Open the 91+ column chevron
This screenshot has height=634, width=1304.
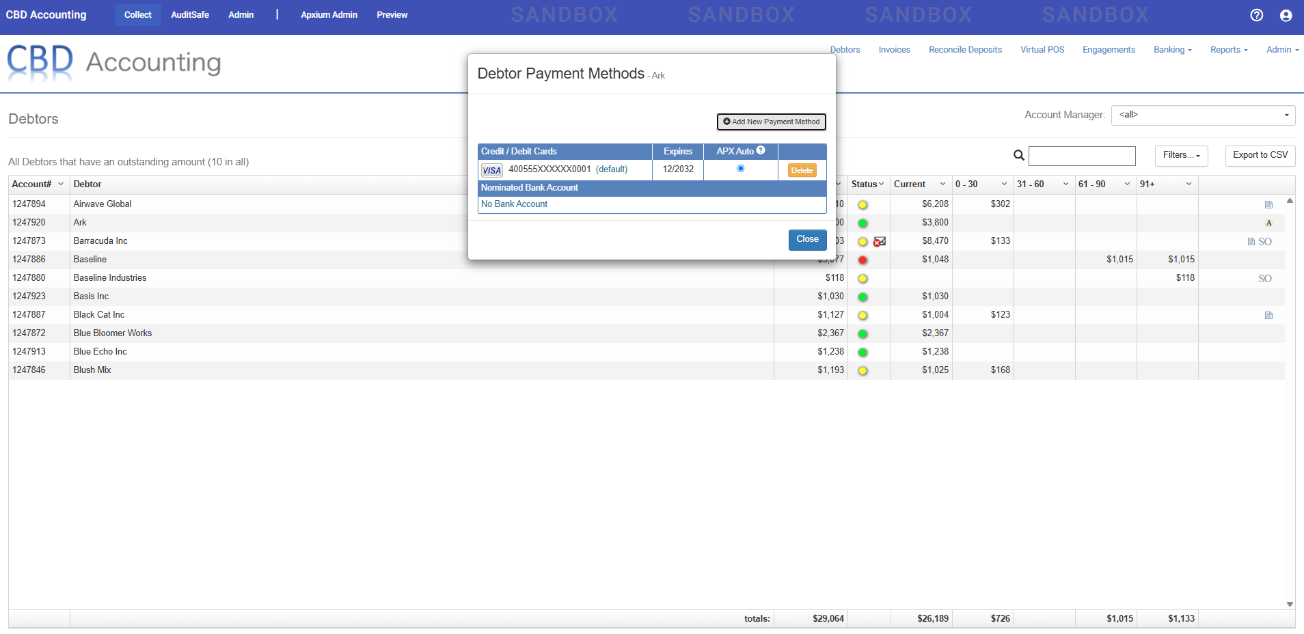pyautogui.click(x=1189, y=184)
